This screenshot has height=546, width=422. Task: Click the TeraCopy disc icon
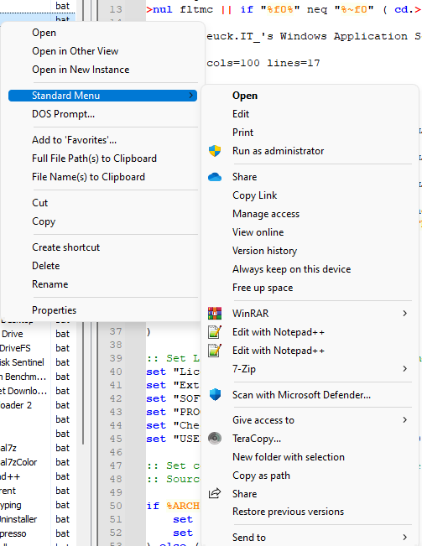[215, 438]
